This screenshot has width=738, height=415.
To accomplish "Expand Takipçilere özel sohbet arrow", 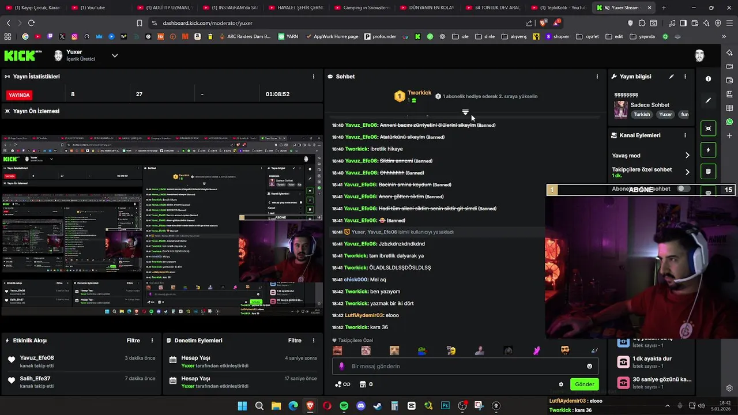I will (x=687, y=172).
